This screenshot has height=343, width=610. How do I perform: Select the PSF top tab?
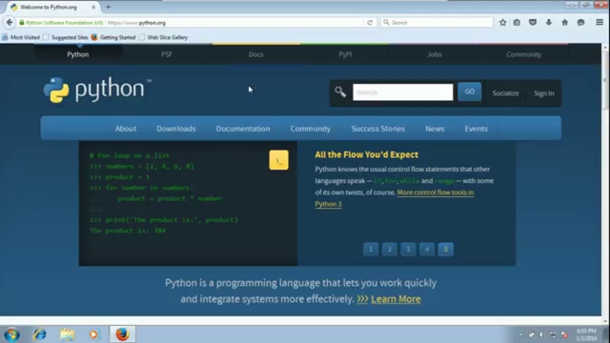click(167, 54)
